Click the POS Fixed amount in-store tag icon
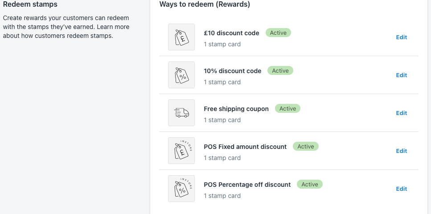The height and width of the screenshot is (214, 431). click(181, 151)
